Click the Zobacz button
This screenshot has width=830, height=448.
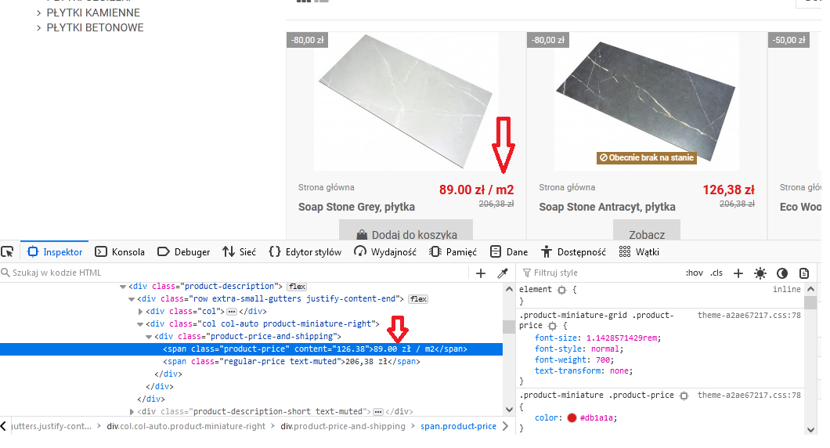pyautogui.click(x=647, y=231)
